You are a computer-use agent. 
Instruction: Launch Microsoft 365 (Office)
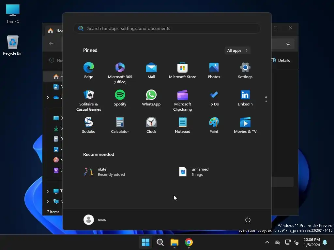point(120,73)
